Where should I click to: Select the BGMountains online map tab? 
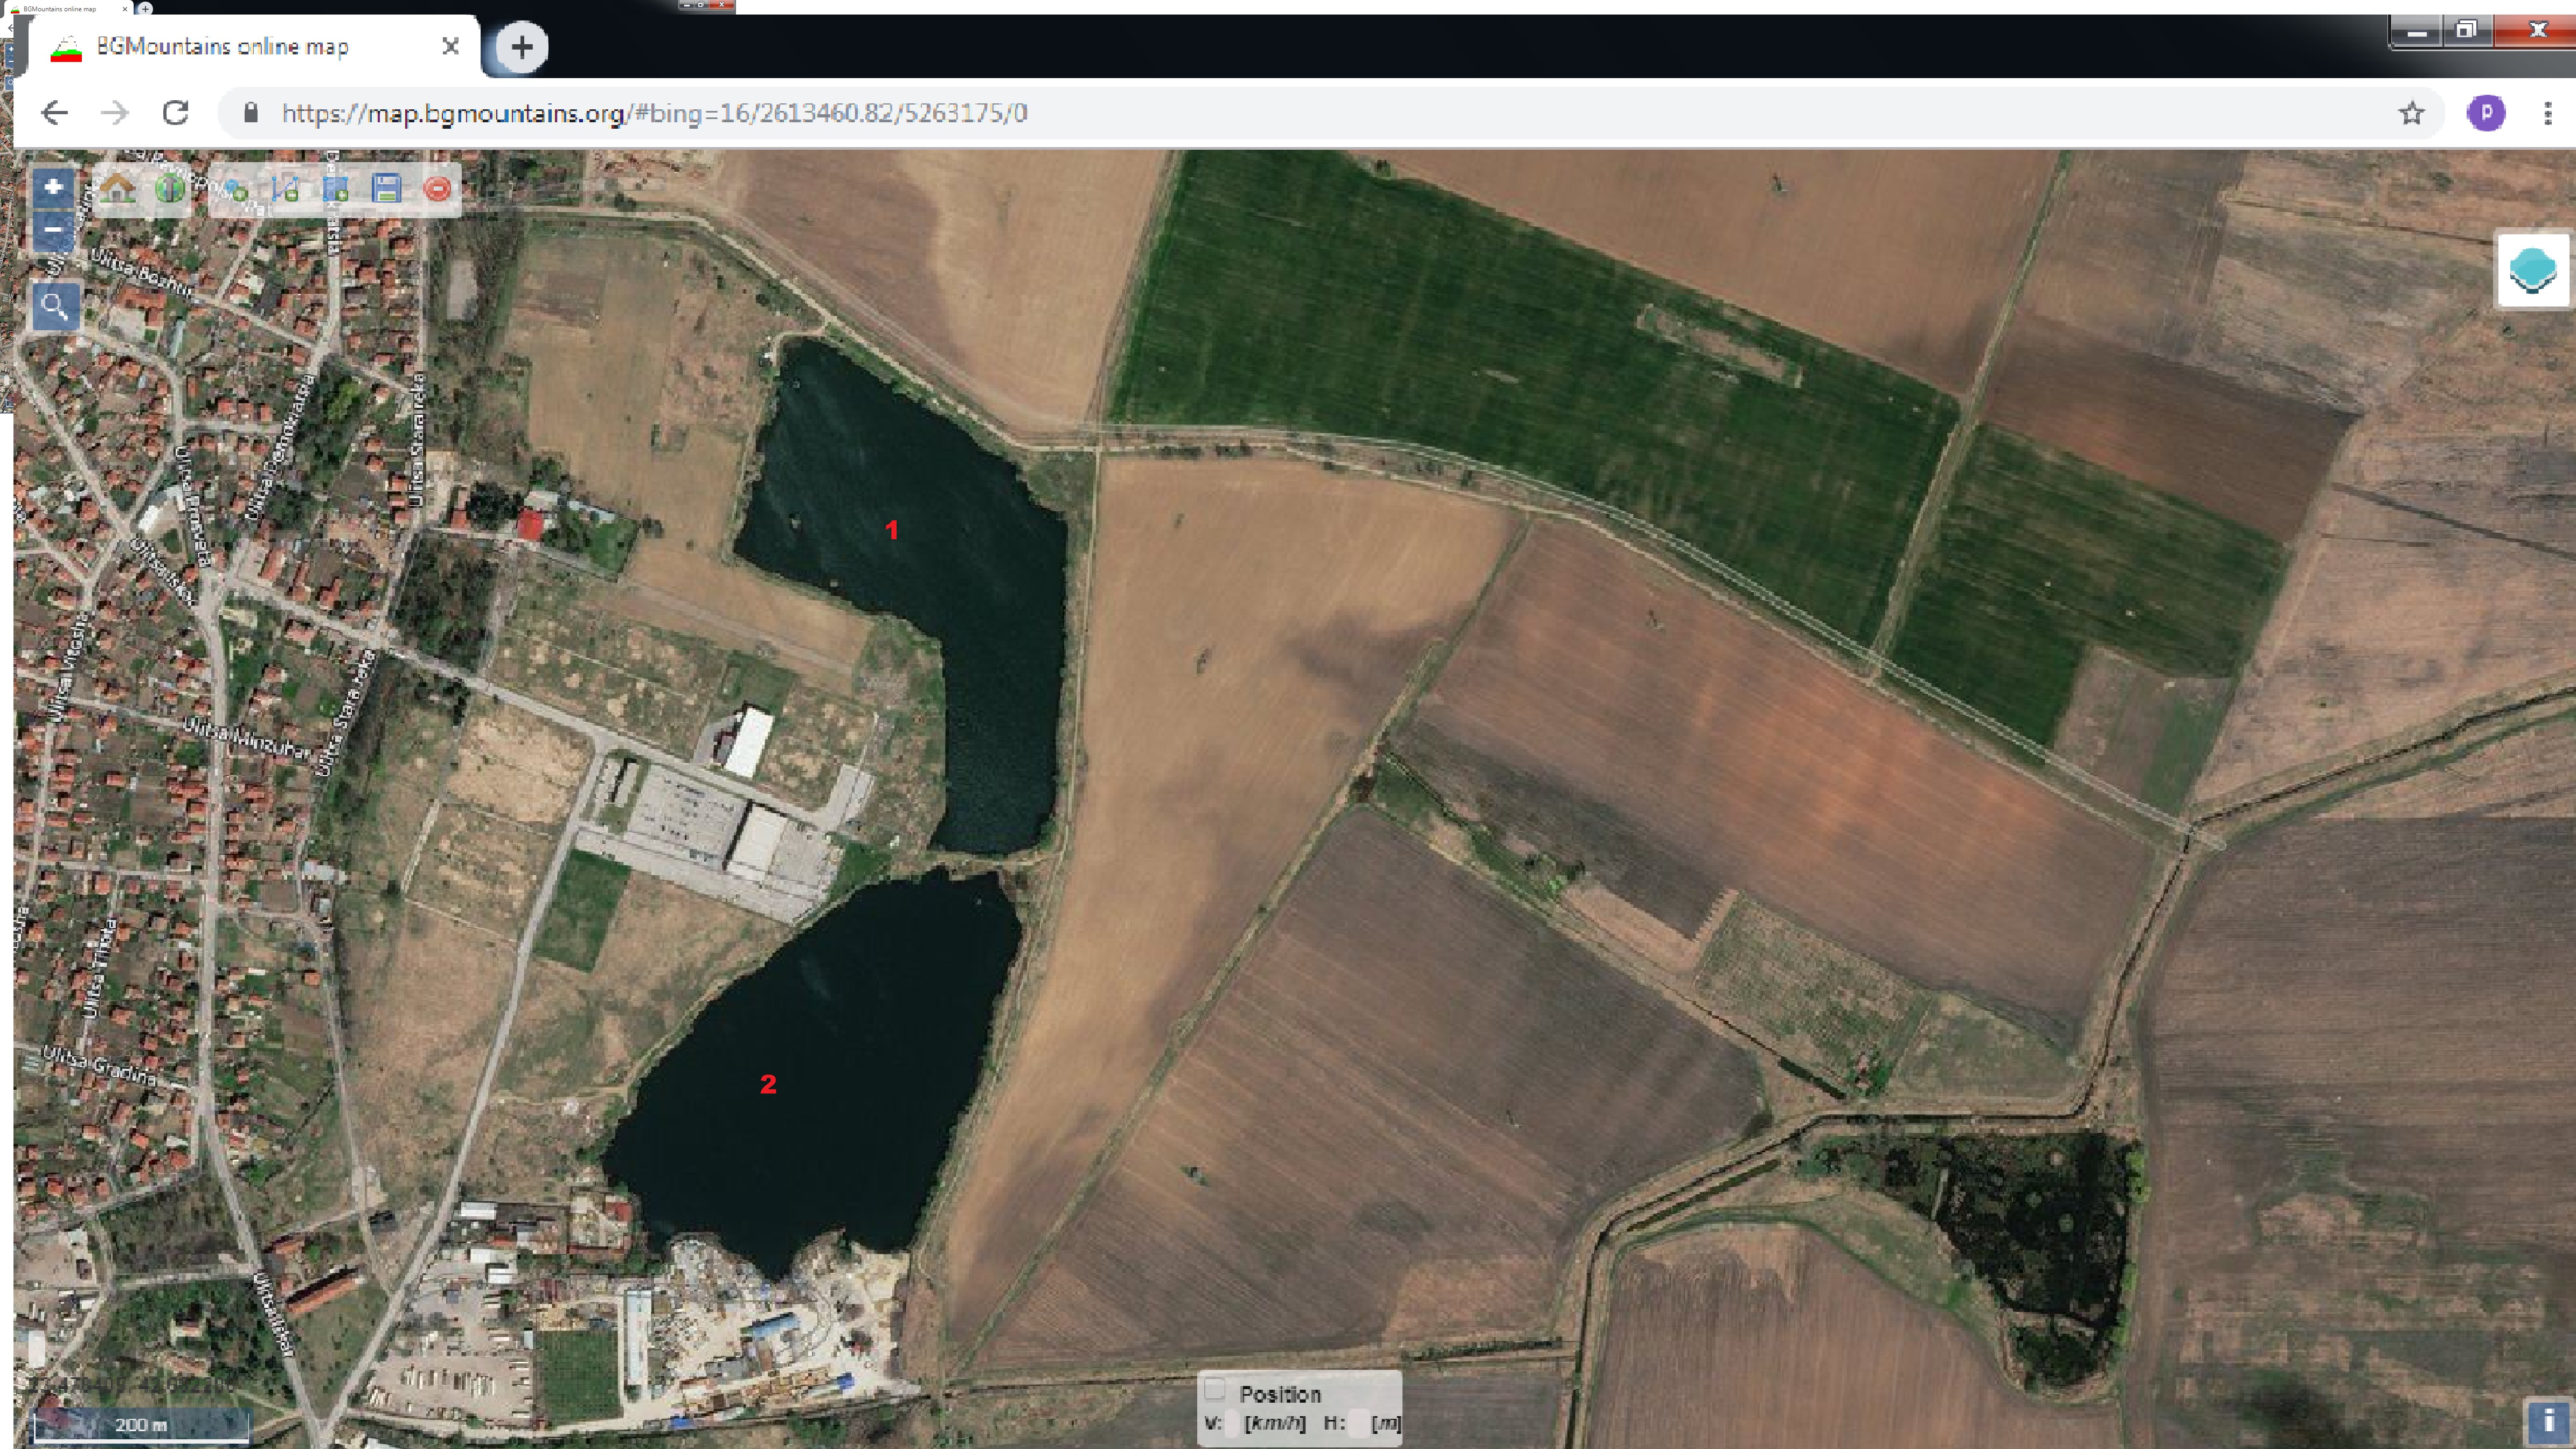tap(222, 46)
